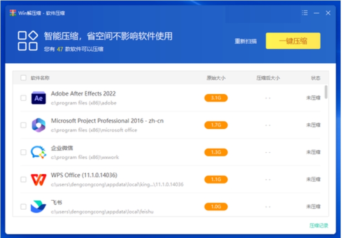Click the yellow 一键压缩 button
The height and width of the screenshot is (238, 342).
pyautogui.click(x=293, y=41)
